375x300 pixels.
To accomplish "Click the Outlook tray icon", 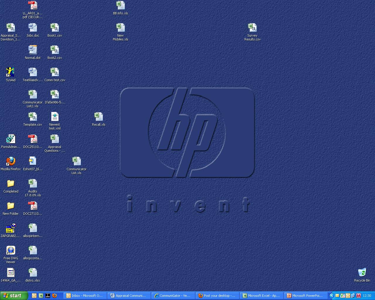I will click(348, 296).
